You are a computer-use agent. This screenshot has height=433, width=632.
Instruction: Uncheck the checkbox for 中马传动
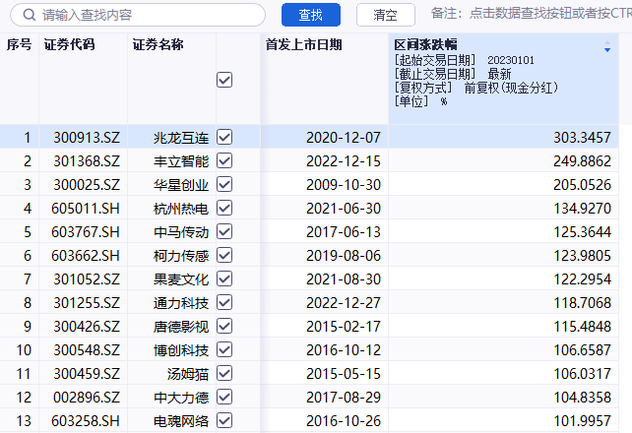[224, 231]
